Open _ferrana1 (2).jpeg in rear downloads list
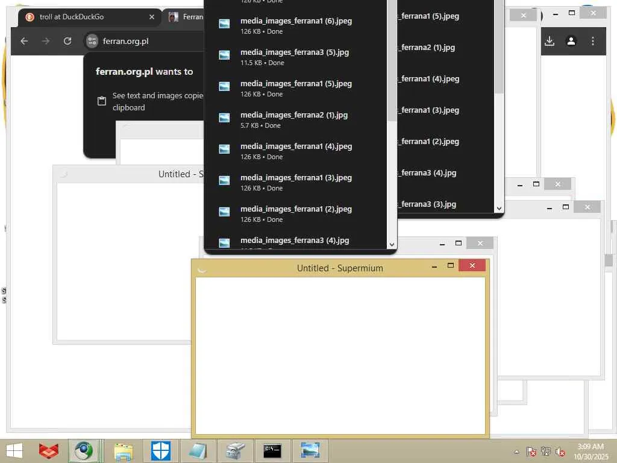 click(x=428, y=142)
